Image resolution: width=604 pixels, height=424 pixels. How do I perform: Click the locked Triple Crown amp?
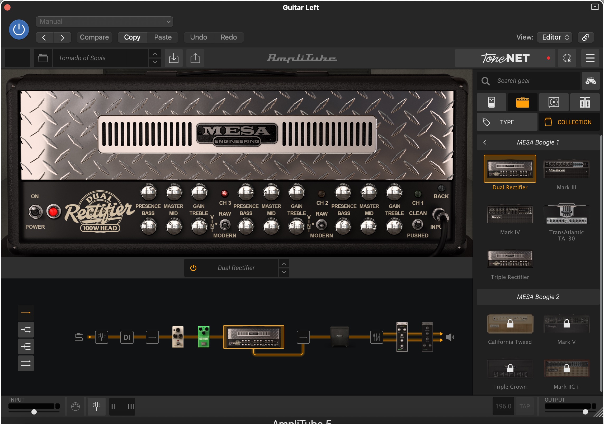510,368
